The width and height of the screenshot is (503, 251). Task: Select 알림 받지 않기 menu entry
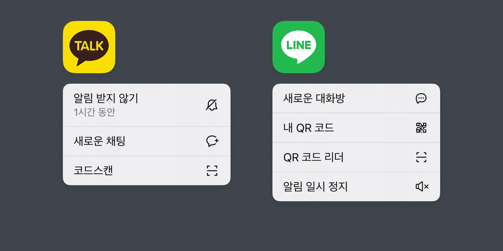pos(147,105)
